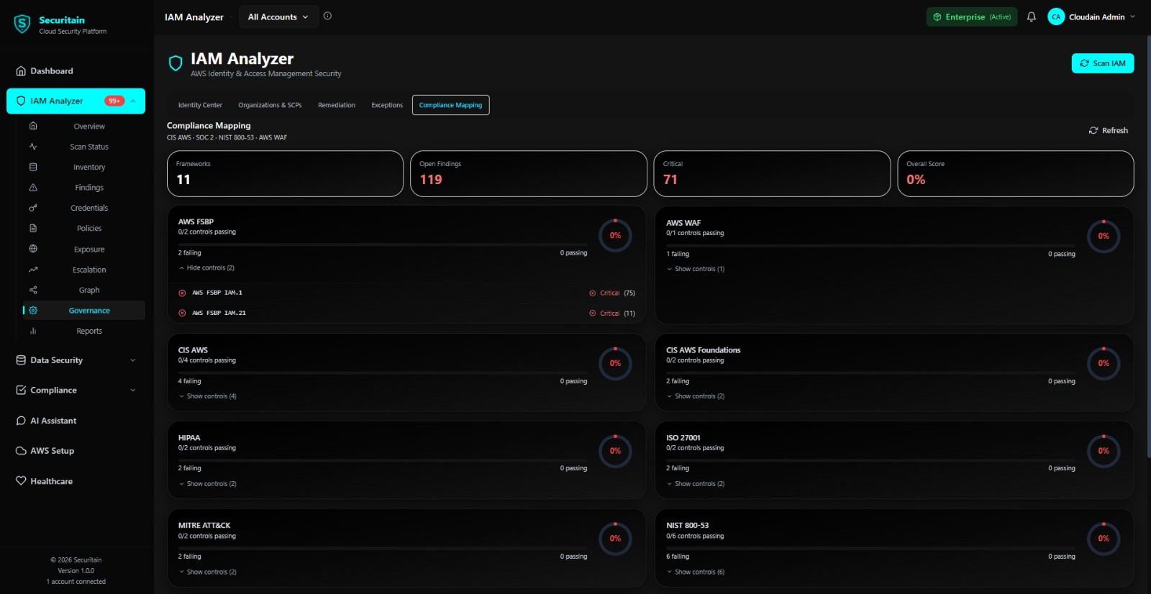Click the Overall Score 0% card
Image resolution: width=1151 pixels, height=594 pixels.
coord(1016,173)
